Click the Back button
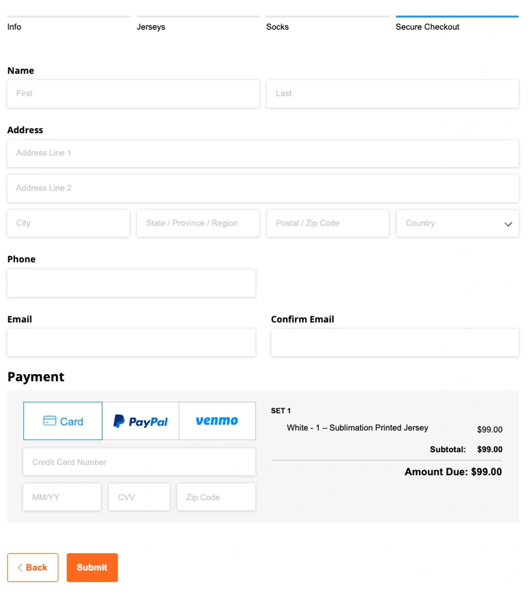528x592 pixels. pos(33,567)
